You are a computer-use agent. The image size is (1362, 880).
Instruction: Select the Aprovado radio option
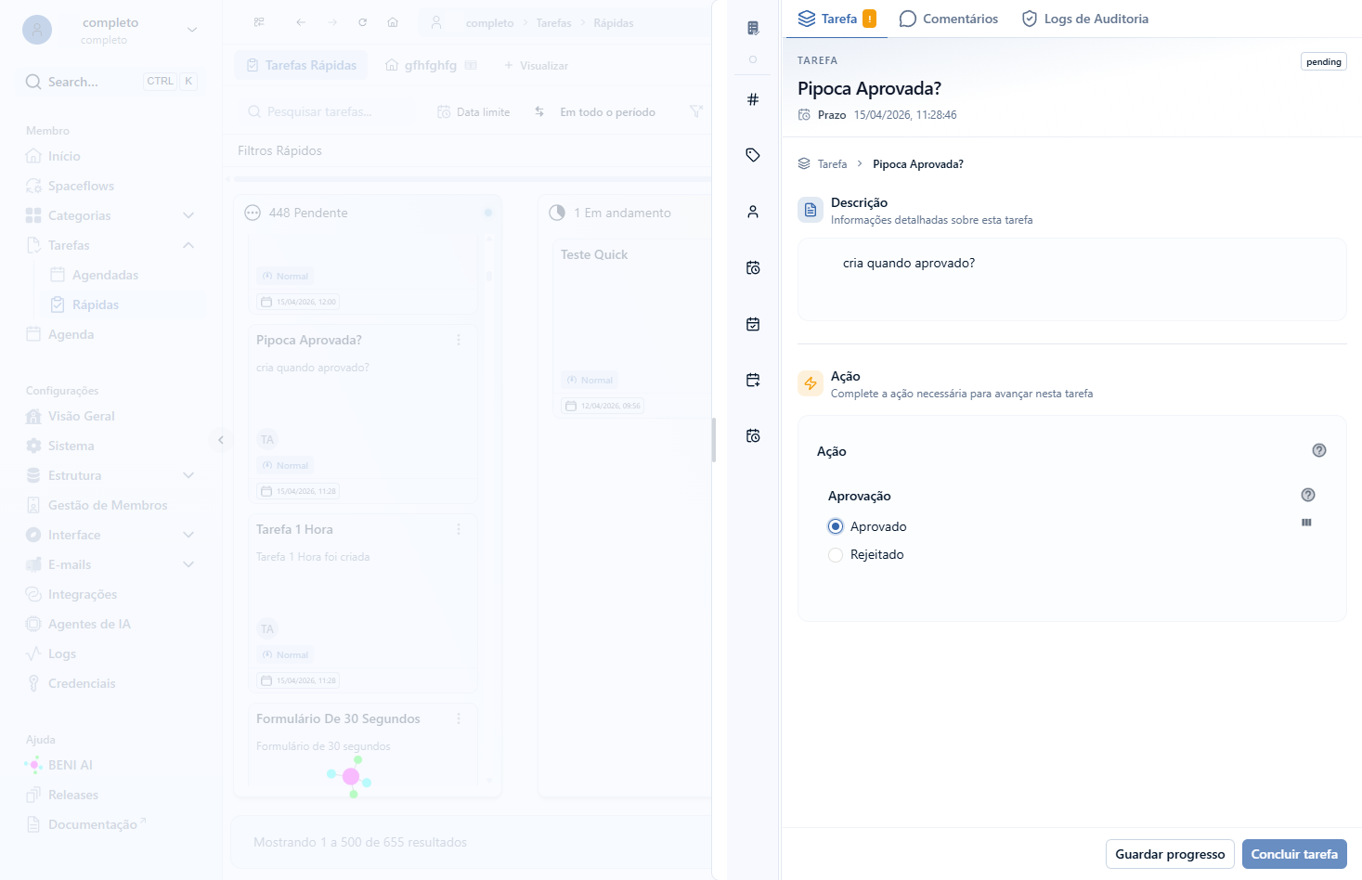[x=836, y=526]
